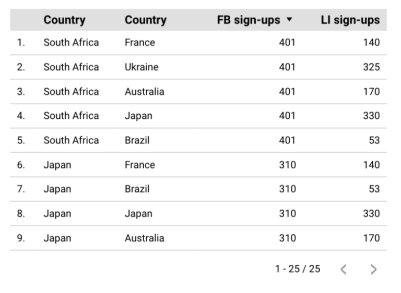Click the 53 value in row 7
This screenshot has width=401, height=293.
coord(374,189)
